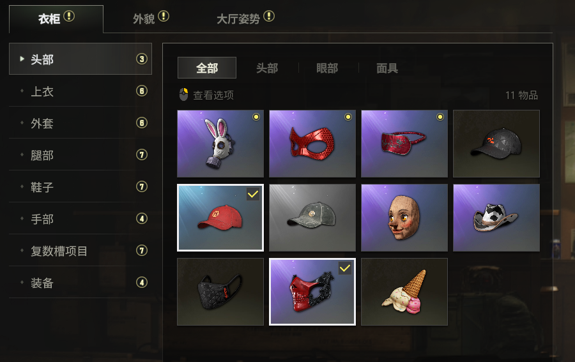Viewport: 575px width, 362px height.
Task: Click the yellow new-item dot on bunny mask
Action: tap(256, 117)
